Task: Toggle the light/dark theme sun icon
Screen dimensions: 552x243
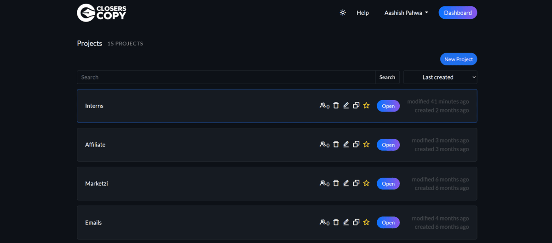Action: 343,13
